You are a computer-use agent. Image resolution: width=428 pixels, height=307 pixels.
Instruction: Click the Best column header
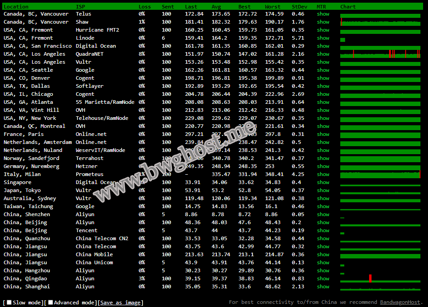(x=245, y=7)
